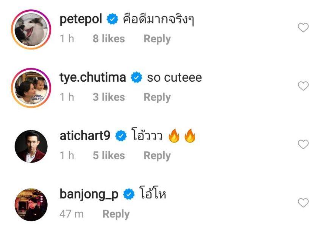Show the 3 likes on tye.chutima's comment
The width and height of the screenshot is (329, 237).
pyautogui.click(x=109, y=97)
